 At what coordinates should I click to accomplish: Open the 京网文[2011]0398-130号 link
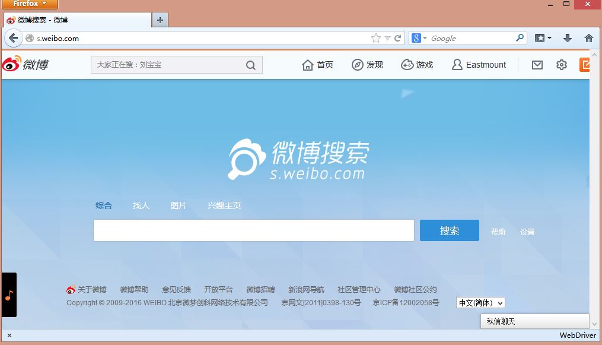pos(321,303)
